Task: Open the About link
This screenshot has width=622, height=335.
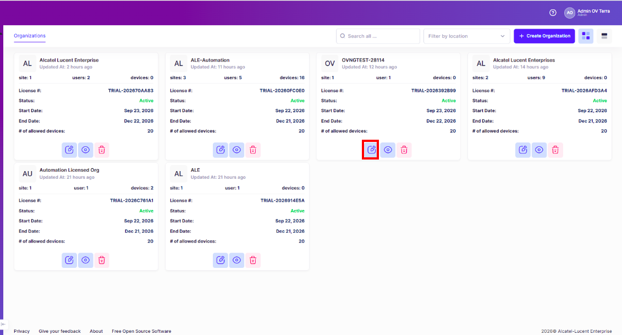Action: click(x=96, y=331)
